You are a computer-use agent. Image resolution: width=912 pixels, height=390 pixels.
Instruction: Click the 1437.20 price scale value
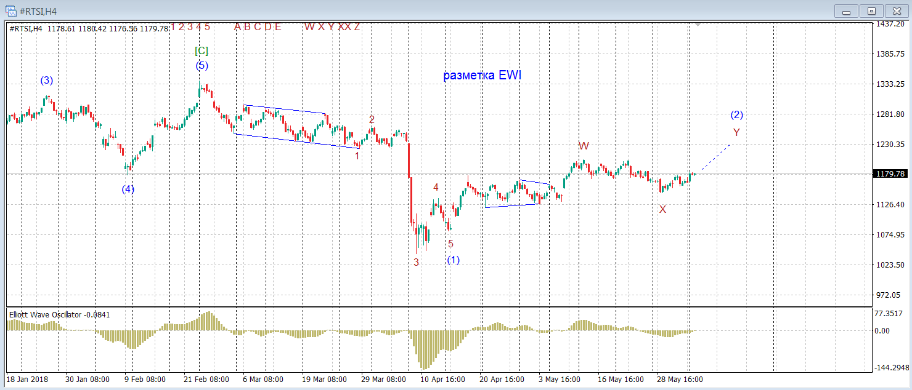pyautogui.click(x=890, y=23)
